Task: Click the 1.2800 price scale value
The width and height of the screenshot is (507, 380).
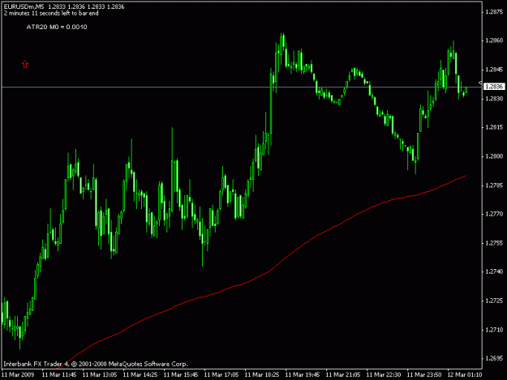Action: click(494, 156)
